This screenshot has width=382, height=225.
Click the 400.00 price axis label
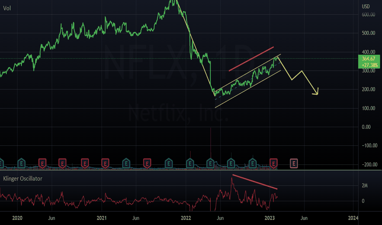click(368, 52)
